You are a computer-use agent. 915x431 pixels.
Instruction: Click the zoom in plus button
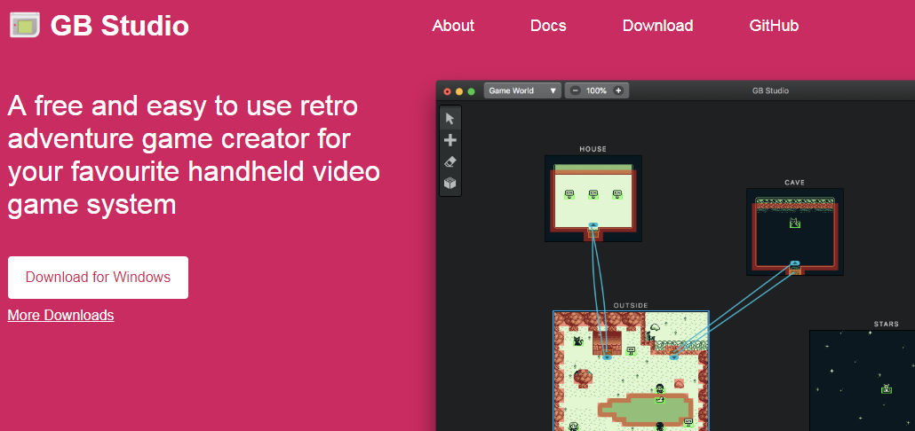[618, 90]
